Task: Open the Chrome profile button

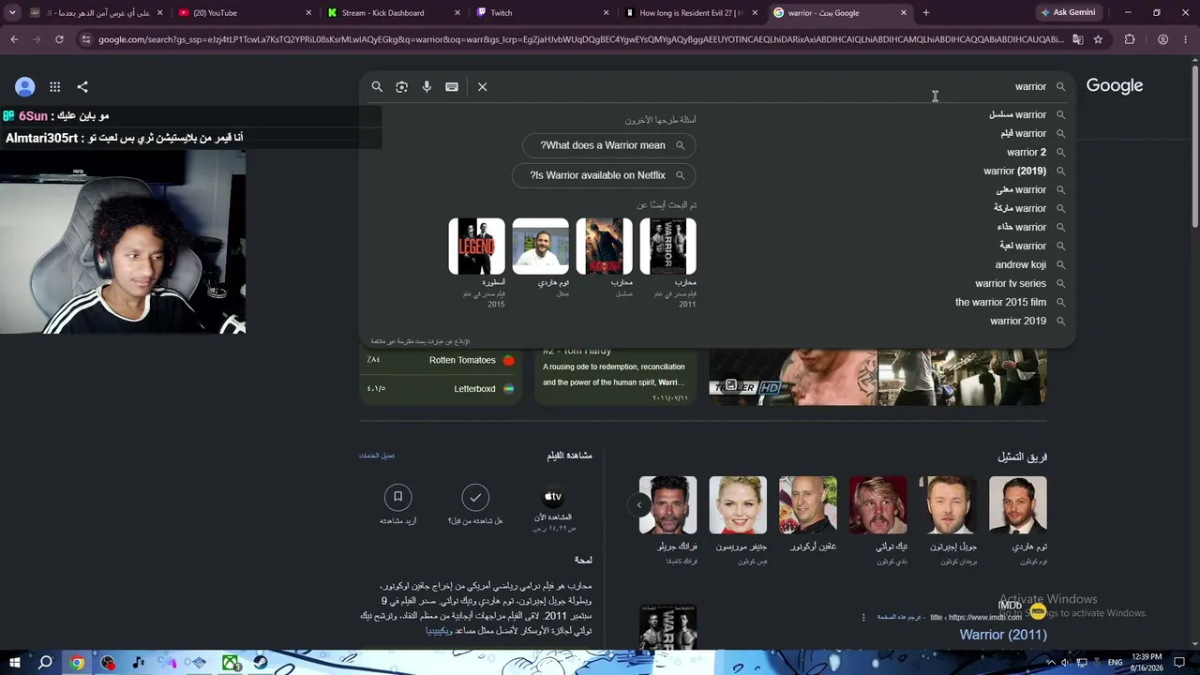Action: point(1162,39)
